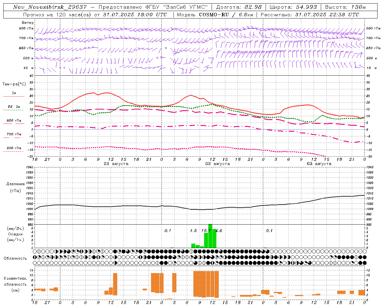Select the Тем-ра(°C) panel label
382x305 pixels.
(14, 84)
